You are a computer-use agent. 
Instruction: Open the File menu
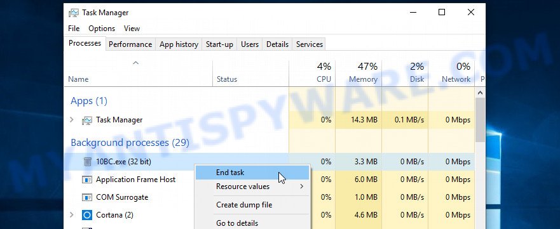tap(74, 29)
